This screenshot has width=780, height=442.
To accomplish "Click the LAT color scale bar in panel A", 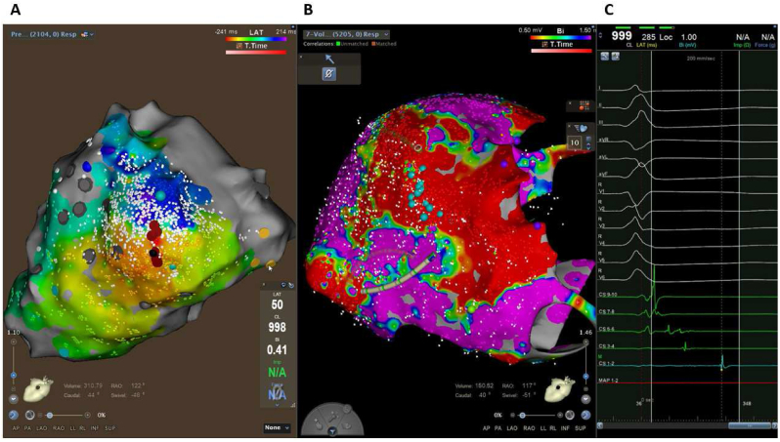I will click(256, 39).
